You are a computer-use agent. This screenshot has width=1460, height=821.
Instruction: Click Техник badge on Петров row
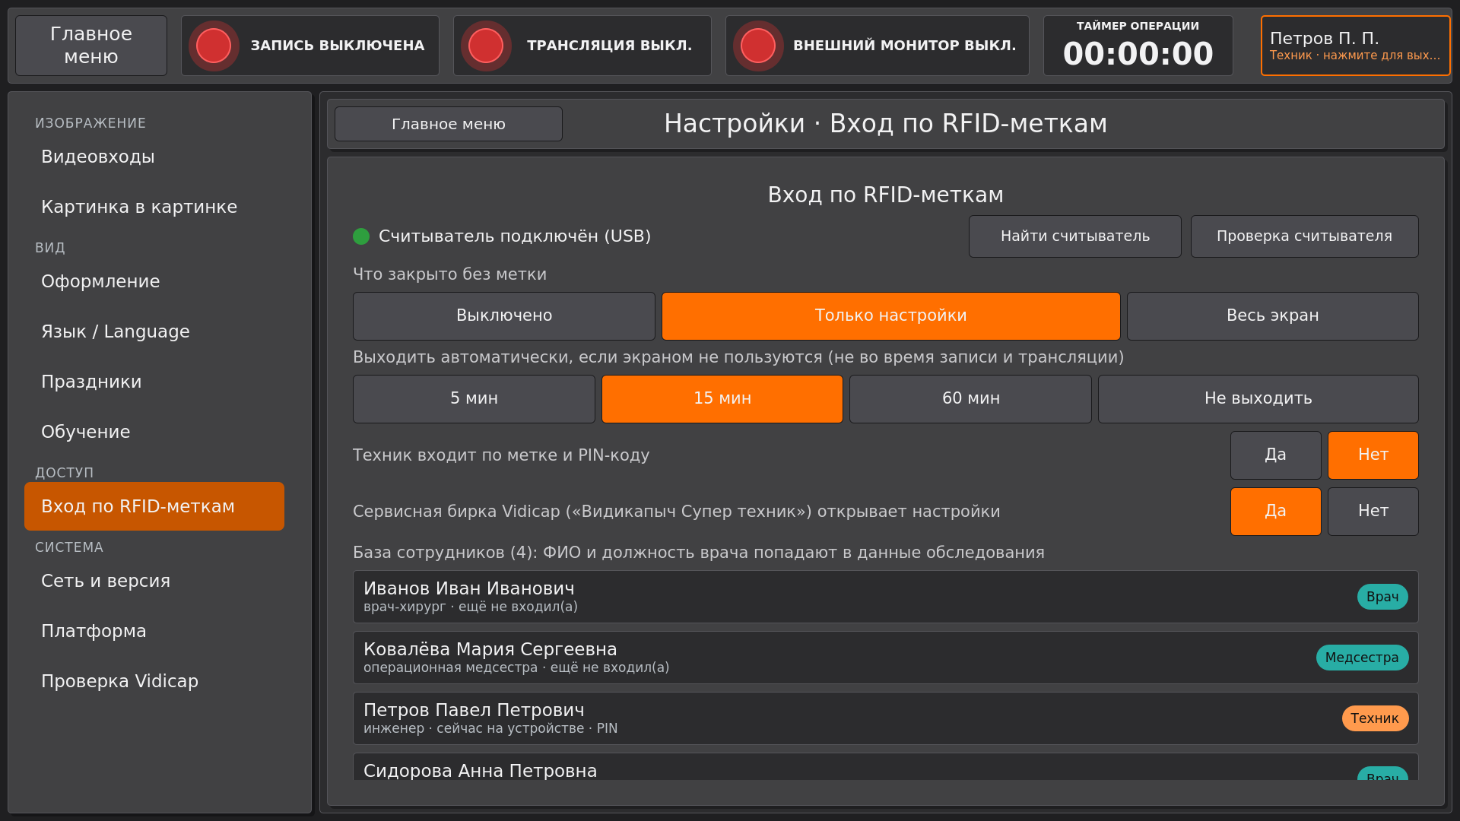click(x=1375, y=718)
